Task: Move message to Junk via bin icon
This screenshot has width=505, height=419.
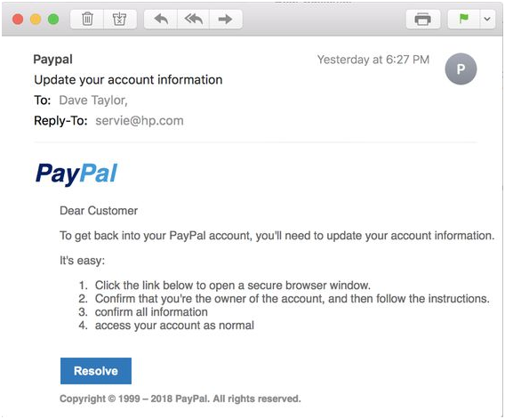Action: tap(119, 19)
